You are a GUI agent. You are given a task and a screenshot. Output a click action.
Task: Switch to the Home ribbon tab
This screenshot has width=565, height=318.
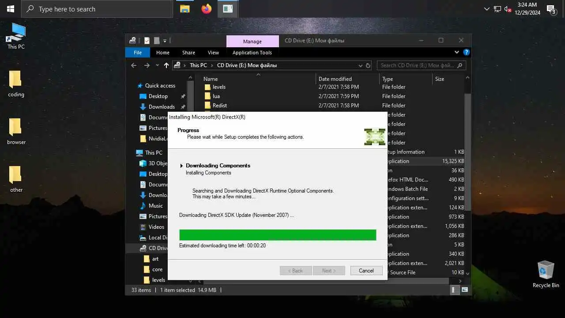(162, 53)
